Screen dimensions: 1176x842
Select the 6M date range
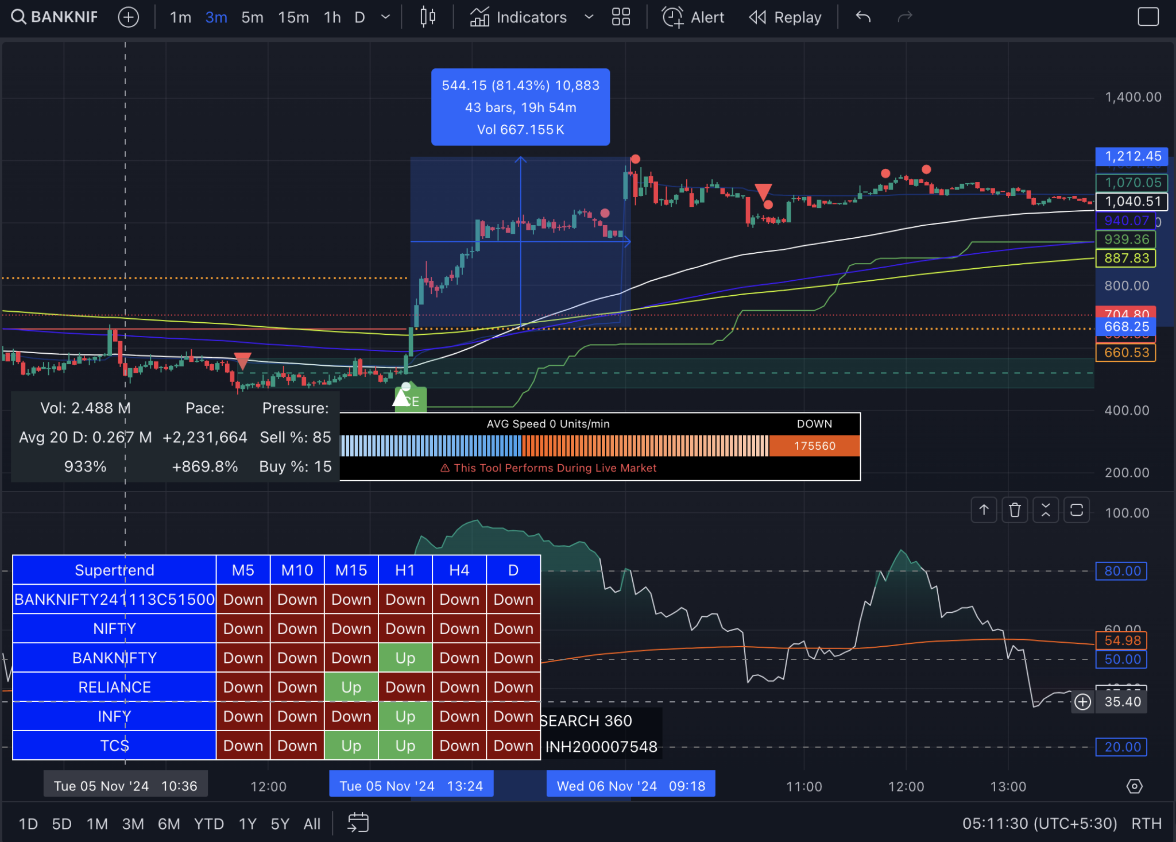point(169,824)
